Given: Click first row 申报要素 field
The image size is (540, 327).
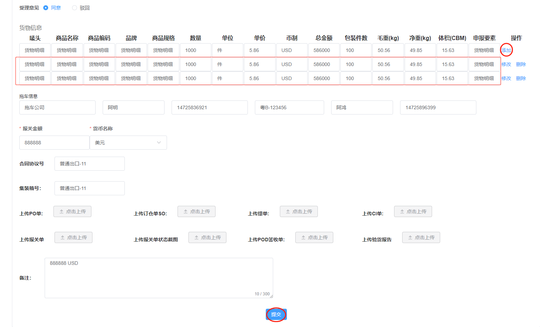Looking at the screenshot, I should [484, 50].
